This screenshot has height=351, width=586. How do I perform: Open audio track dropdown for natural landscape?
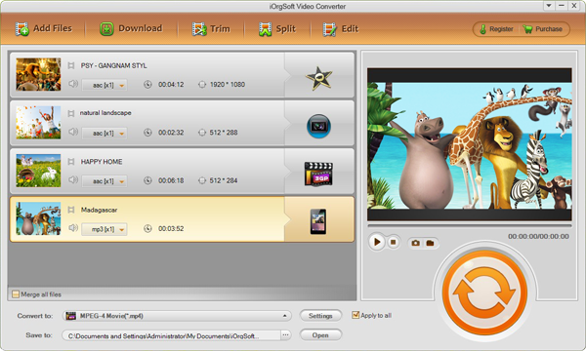click(x=105, y=134)
